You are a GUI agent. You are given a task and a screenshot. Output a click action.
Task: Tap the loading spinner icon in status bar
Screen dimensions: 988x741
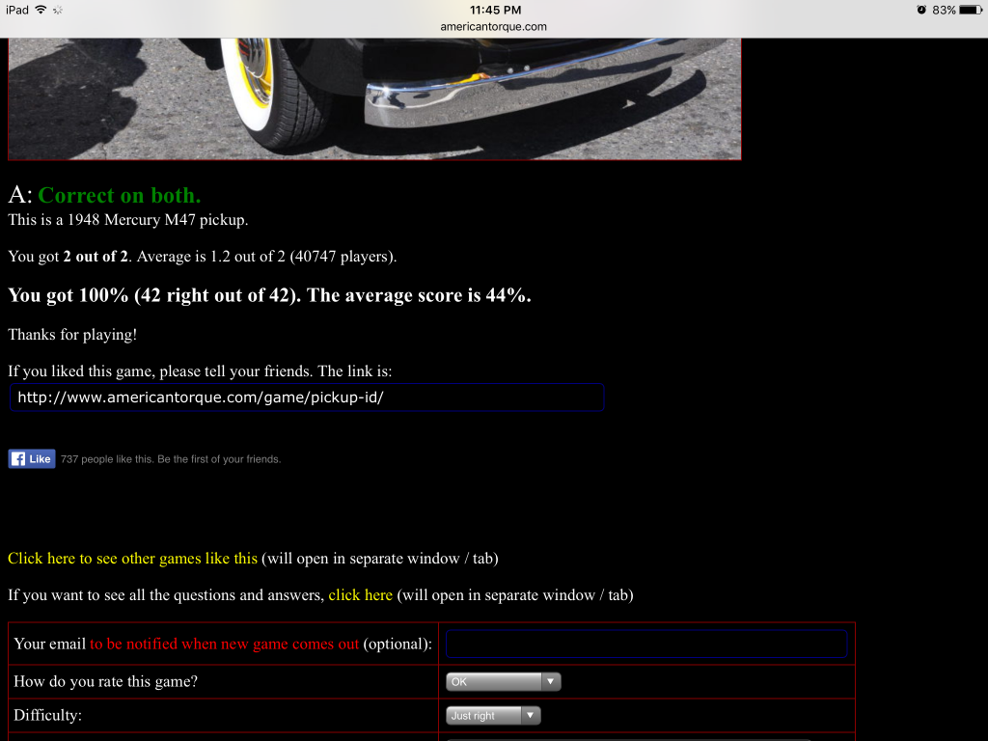[x=58, y=10]
